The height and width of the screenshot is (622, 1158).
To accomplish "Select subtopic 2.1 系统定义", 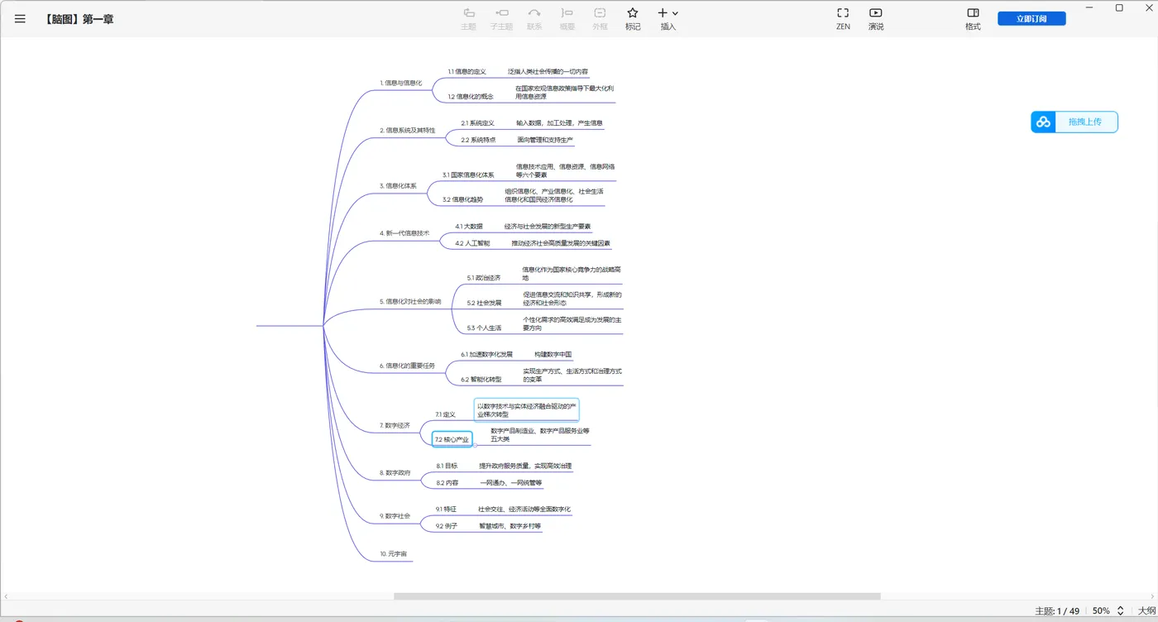I will [477, 123].
